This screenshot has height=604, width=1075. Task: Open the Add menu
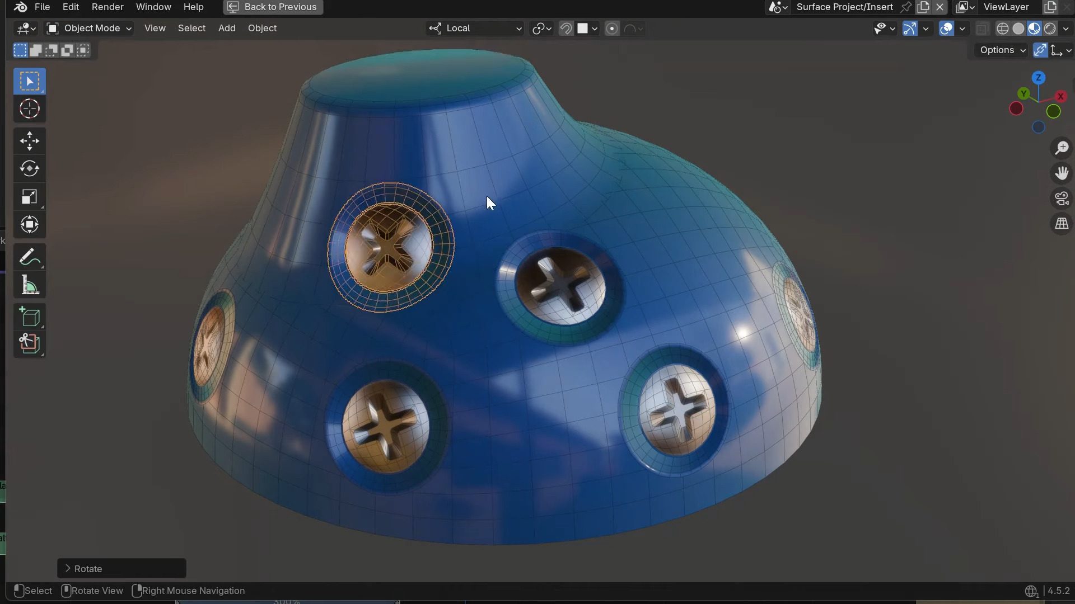coord(226,28)
